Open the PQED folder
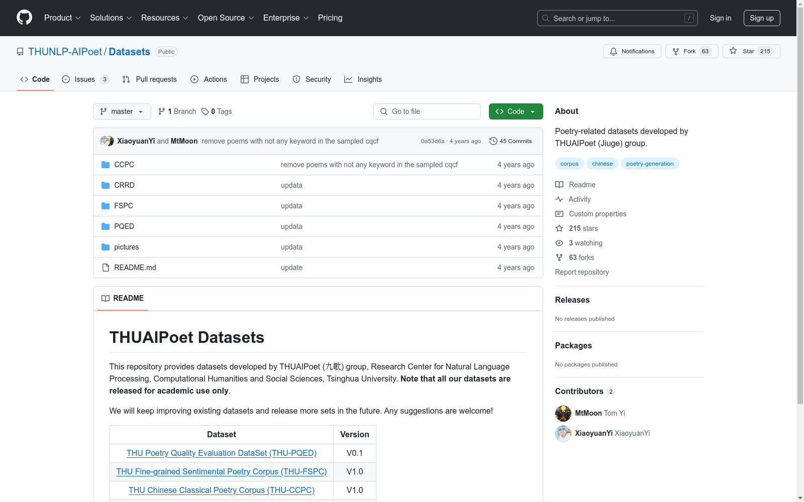The width and height of the screenshot is (804, 502). pos(124,226)
